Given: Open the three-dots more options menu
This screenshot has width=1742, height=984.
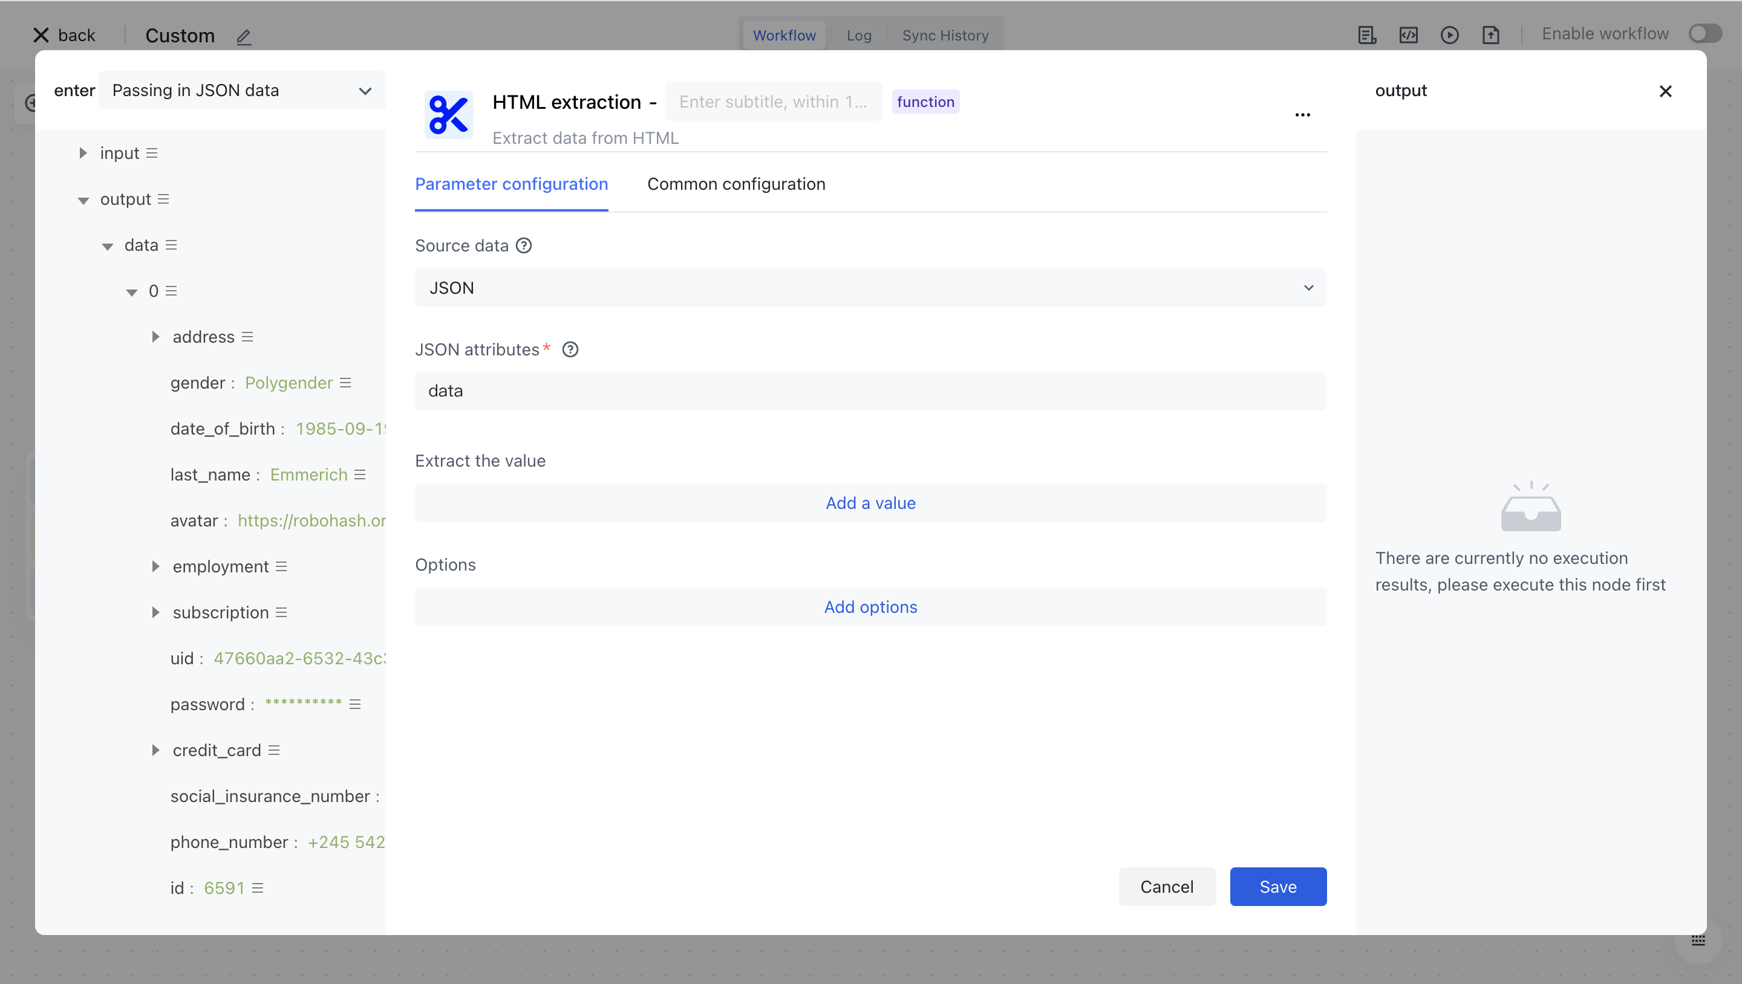Looking at the screenshot, I should pos(1302,115).
